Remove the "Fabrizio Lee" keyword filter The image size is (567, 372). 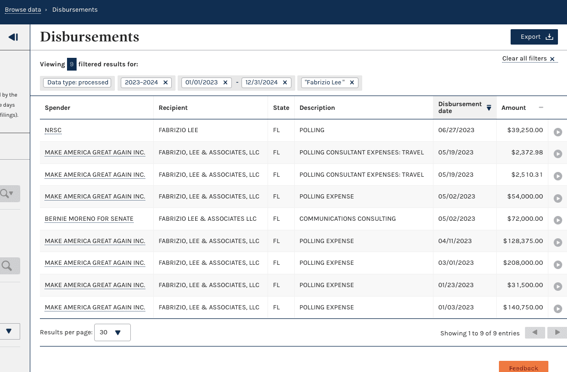[x=352, y=83]
